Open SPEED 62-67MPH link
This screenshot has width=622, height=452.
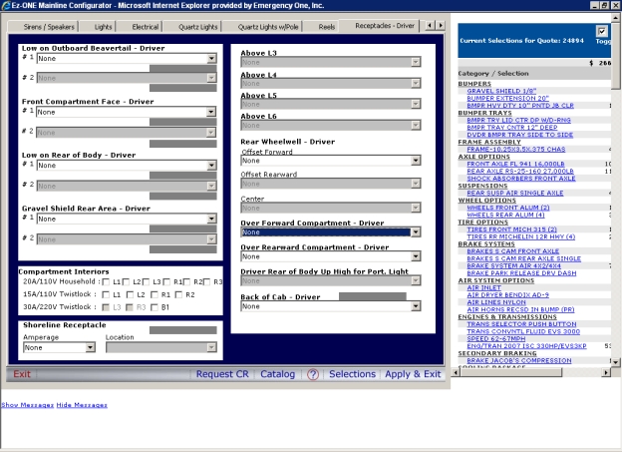point(495,339)
